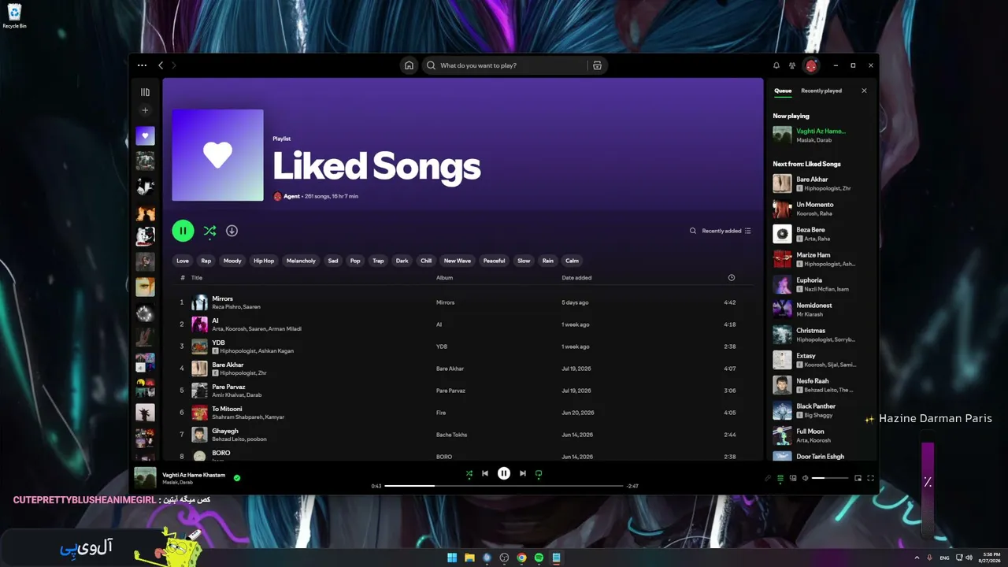Image resolution: width=1008 pixels, height=567 pixels.
Task: Filter songs by Hip Hop tag
Action: click(x=264, y=261)
